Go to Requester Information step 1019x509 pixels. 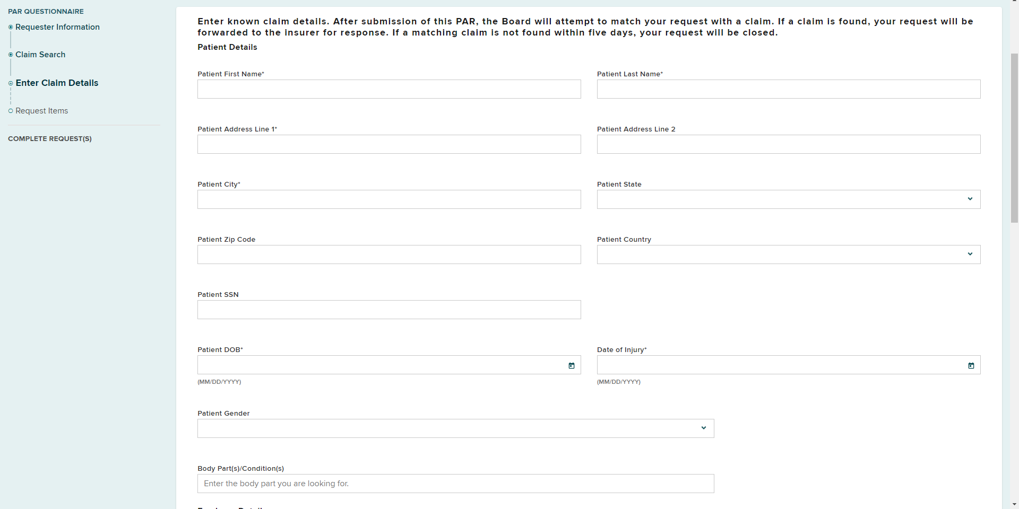point(57,27)
